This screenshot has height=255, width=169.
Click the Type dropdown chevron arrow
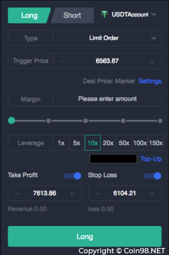154,38
